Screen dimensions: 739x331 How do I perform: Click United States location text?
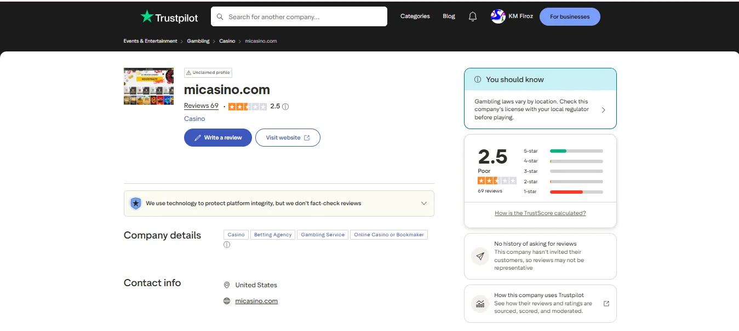pyautogui.click(x=256, y=285)
